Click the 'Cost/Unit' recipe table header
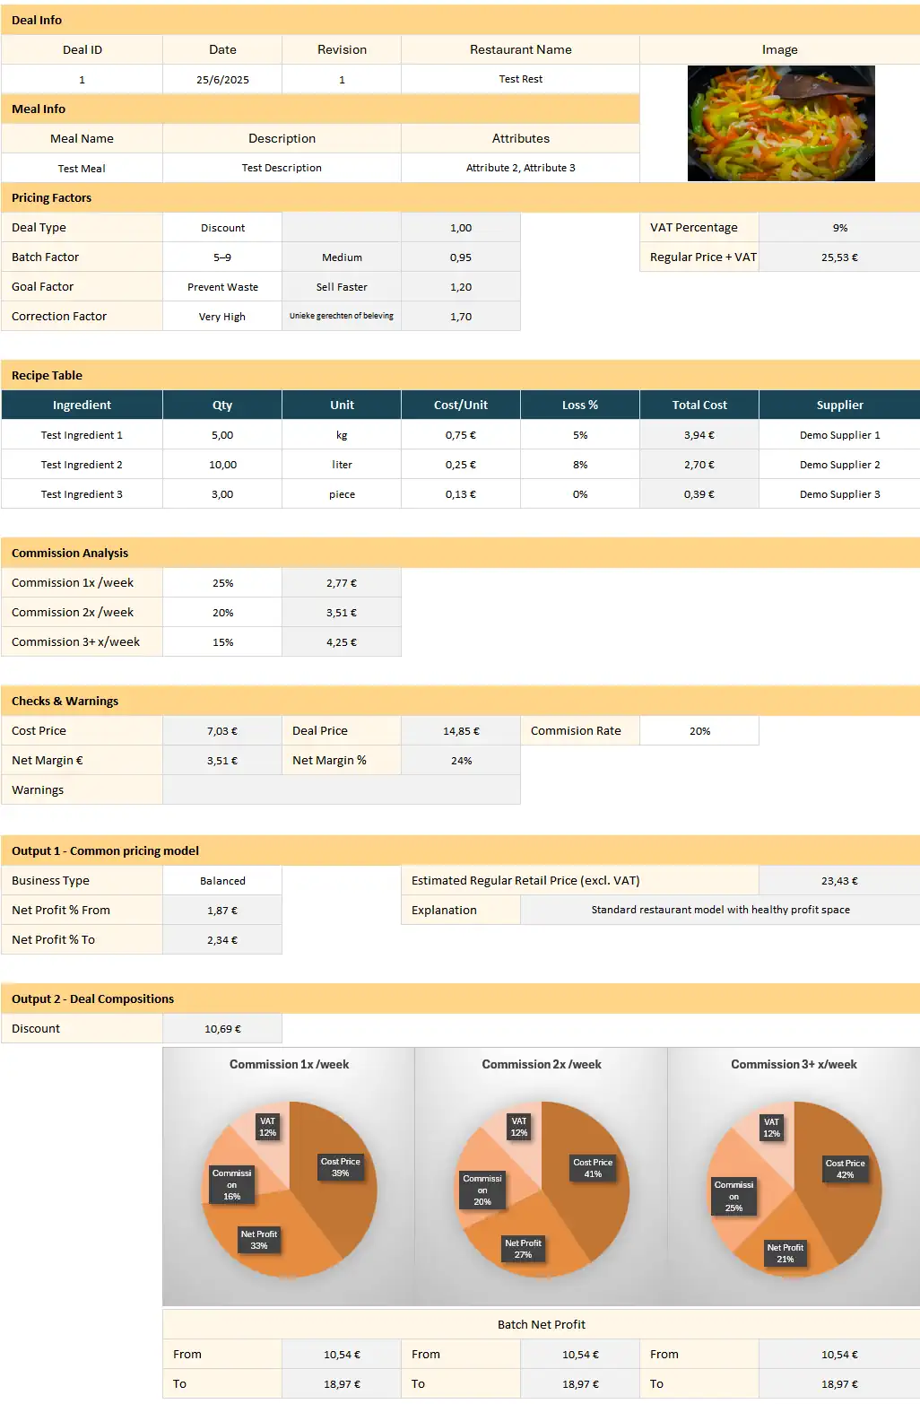920x1404 pixels. [x=461, y=405]
